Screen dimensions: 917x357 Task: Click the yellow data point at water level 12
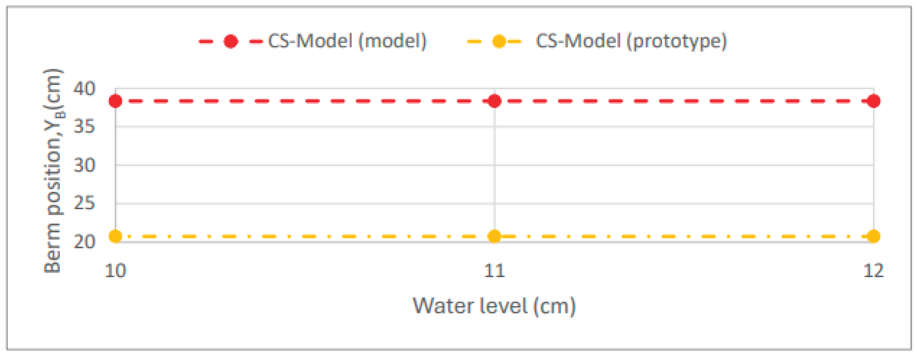pyautogui.click(x=874, y=236)
